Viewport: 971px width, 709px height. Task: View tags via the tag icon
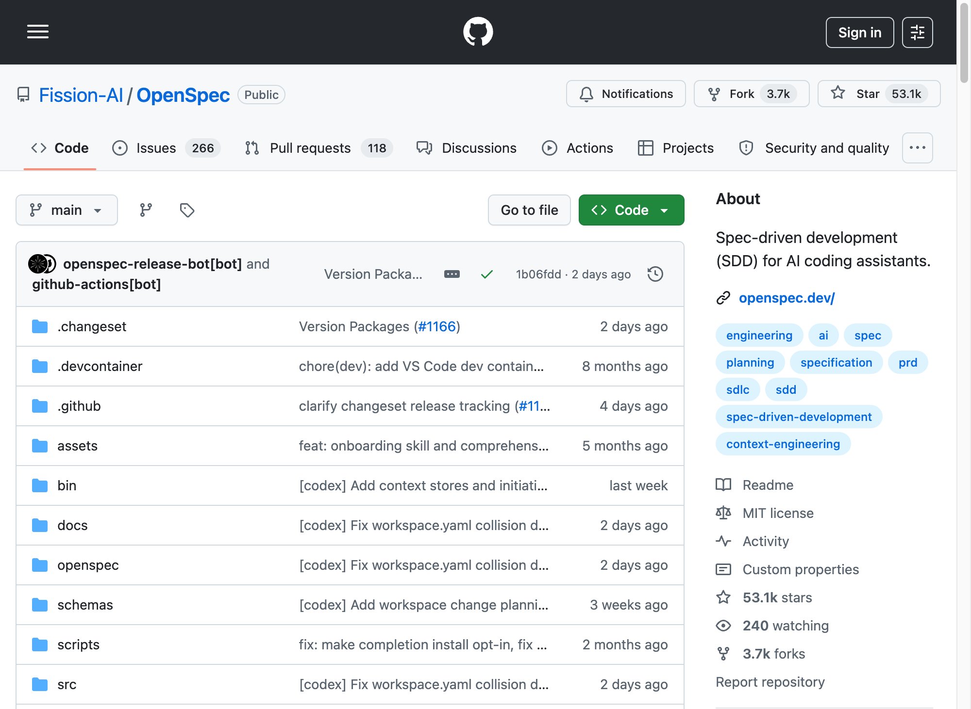tap(187, 210)
